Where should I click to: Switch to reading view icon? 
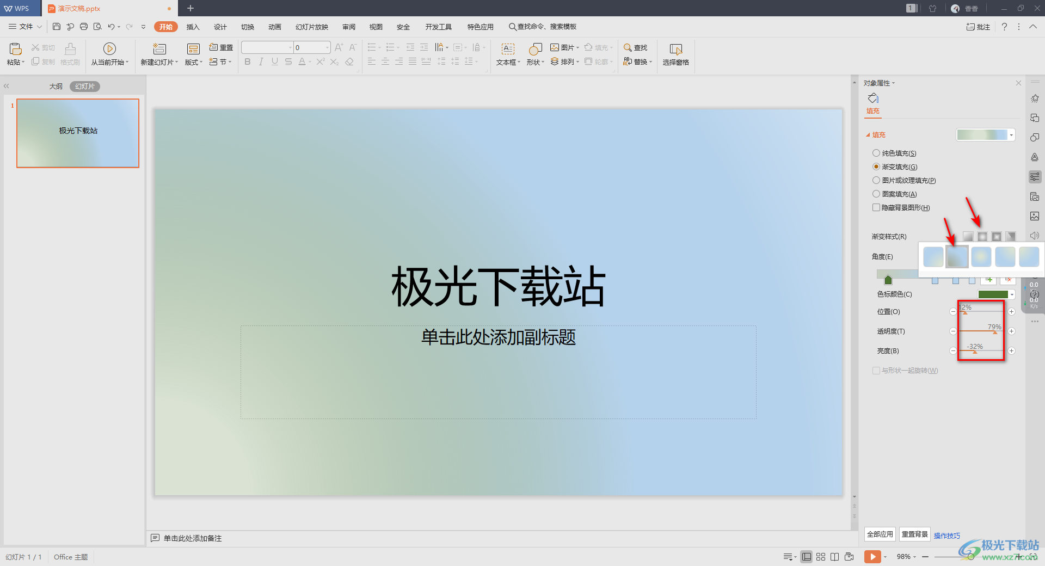coord(834,557)
